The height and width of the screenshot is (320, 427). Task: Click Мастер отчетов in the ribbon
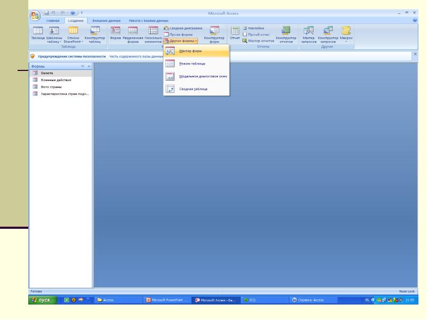[x=258, y=41]
